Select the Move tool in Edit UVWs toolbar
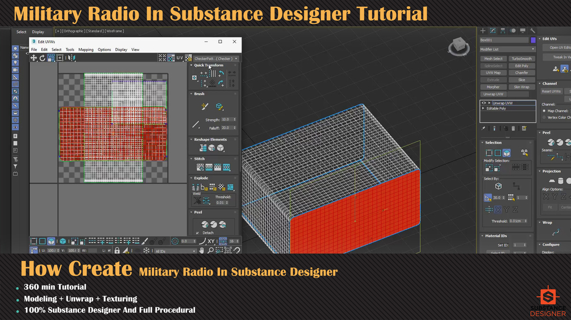The height and width of the screenshot is (320, 571). tap(34, 58)
